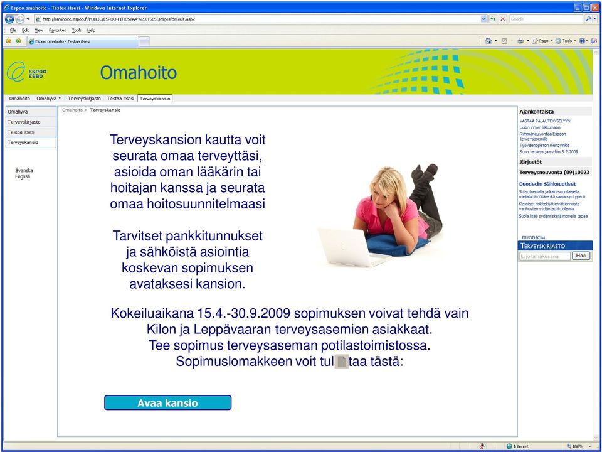Open the Klassiset riskitekijät news link
The width and height of the screenshot is (602, 452).
[549, 207]
